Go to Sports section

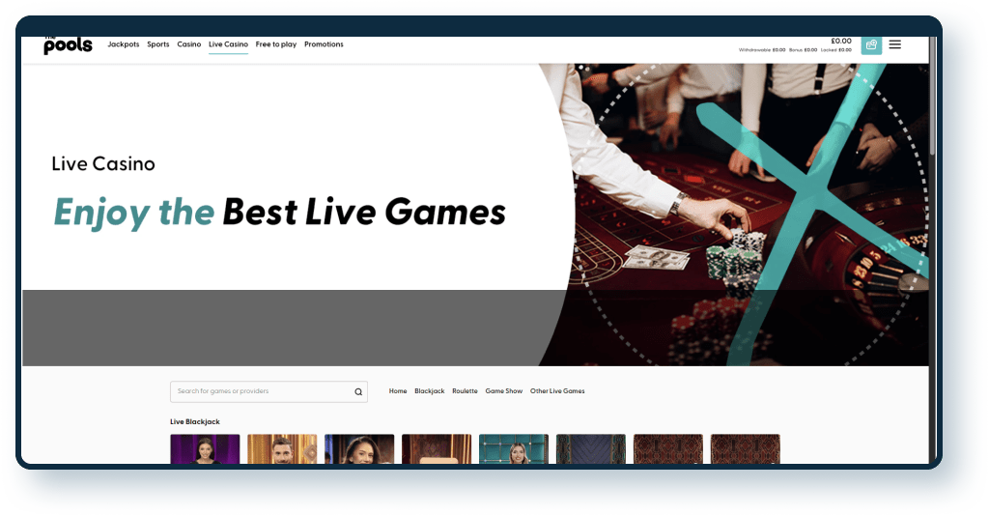pos(158,44)
